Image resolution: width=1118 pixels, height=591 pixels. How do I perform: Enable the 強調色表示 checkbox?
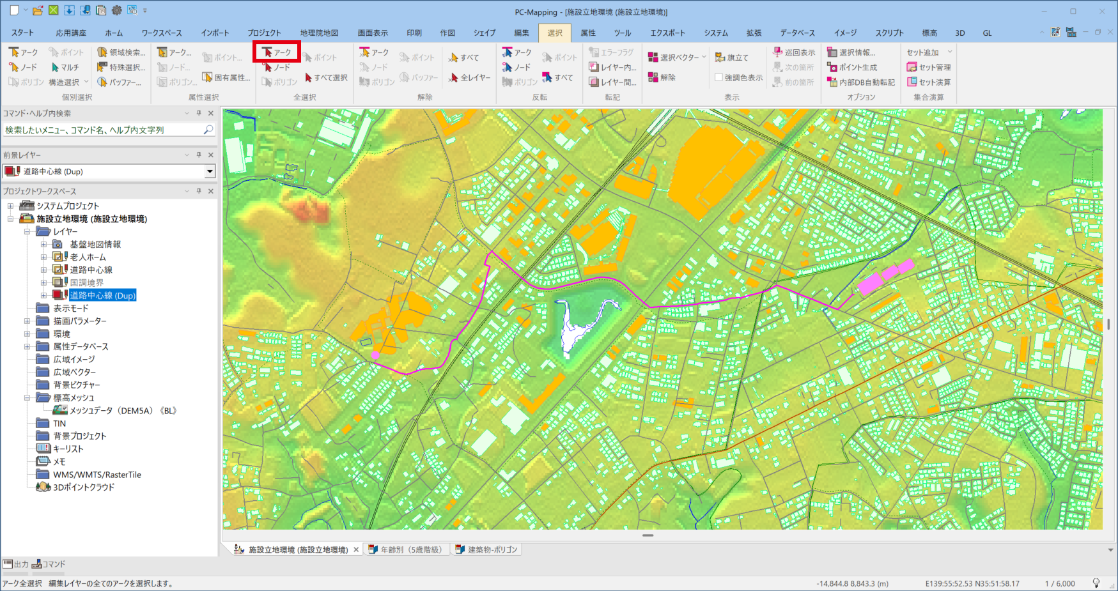(x=719, y=77)
